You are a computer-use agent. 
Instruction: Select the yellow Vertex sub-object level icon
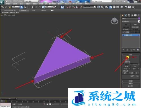[127, 57]
